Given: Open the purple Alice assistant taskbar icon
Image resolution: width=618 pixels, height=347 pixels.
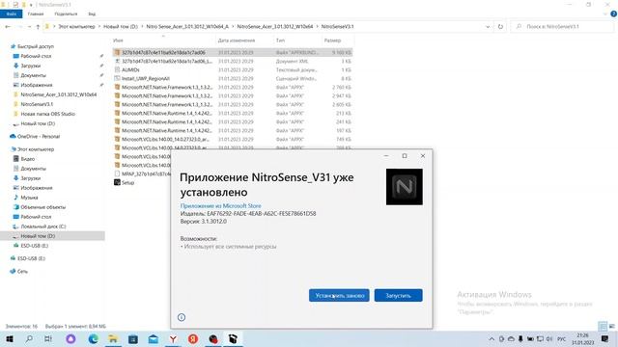Looking at the screenshot, I should click(x=70, y=339).
